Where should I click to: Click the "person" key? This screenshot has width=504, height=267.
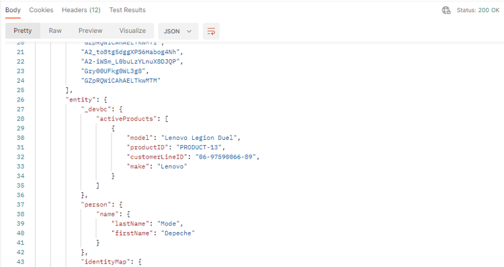96,204
